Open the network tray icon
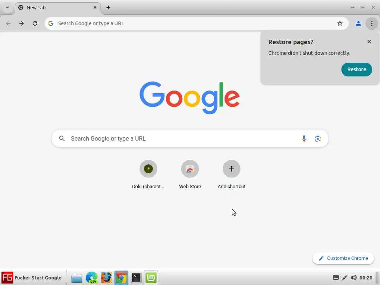 pyautogui.click(x=345, y=278)
